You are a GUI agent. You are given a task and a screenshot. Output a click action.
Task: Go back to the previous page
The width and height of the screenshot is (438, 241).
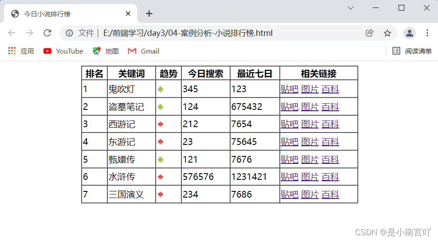[x=12, y=33]
